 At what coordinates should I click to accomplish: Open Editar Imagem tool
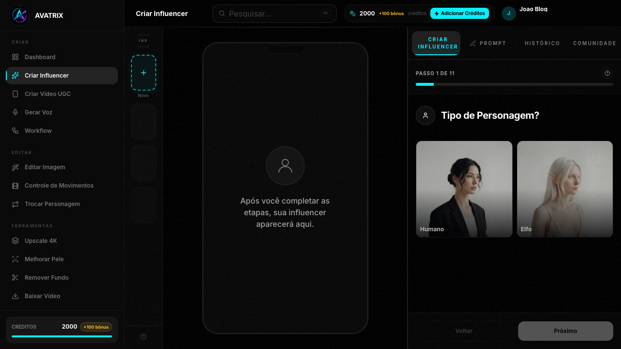point(62,167)
